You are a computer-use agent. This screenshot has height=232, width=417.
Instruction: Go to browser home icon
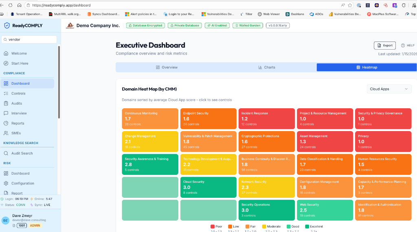[19, 5]
